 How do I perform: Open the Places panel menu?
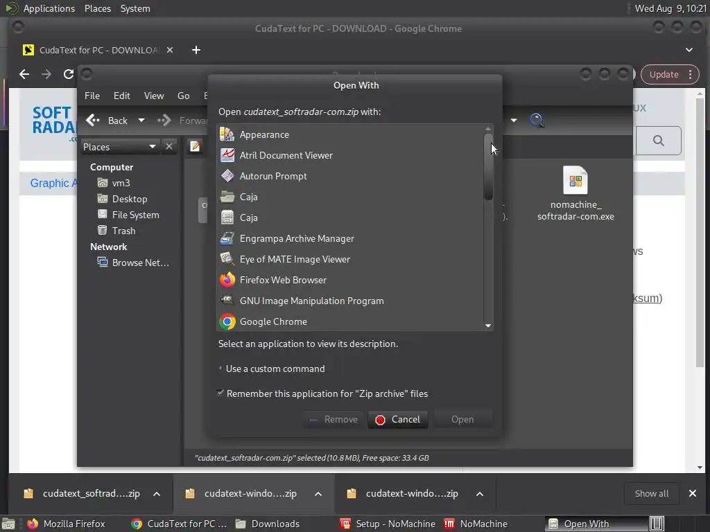pos(98,8)
